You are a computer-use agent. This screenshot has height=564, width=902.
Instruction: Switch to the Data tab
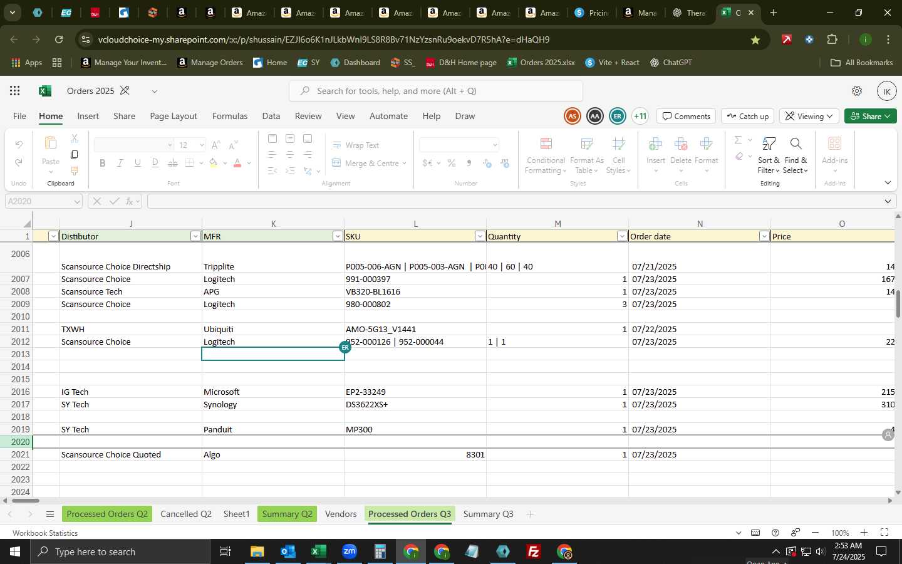[x=271, y=116]
